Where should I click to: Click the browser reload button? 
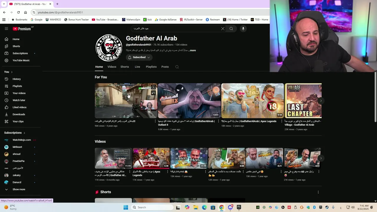point(18,12)
